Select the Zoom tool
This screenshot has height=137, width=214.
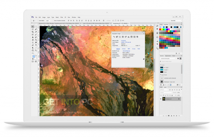[36, 50]
